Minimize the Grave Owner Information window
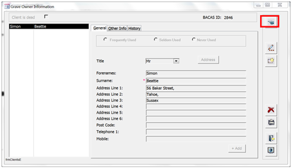The width and height of the screenshot is (291, 168). coord(258,5)
